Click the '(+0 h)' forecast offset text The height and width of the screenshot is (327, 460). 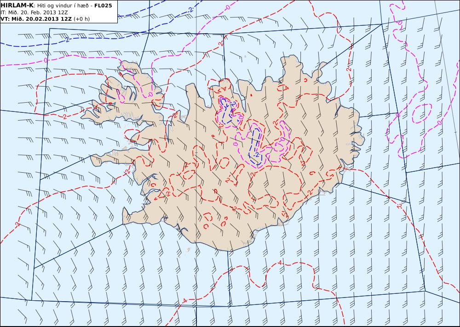pyautogui.click(x=81, y=19)
